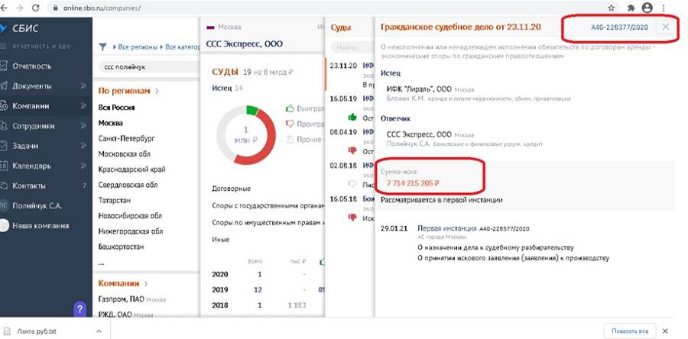The width and height of the screenshot is (688, 339).
Task: Select Москва region in list
Action: point(111,123)
